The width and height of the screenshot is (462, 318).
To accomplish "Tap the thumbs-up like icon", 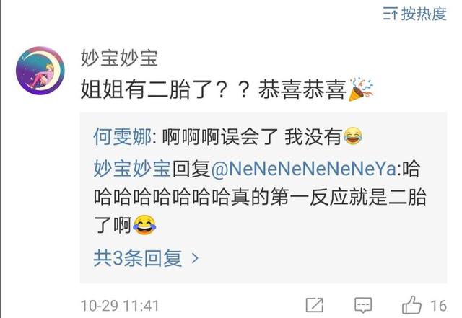I will [x=411, y=305].
